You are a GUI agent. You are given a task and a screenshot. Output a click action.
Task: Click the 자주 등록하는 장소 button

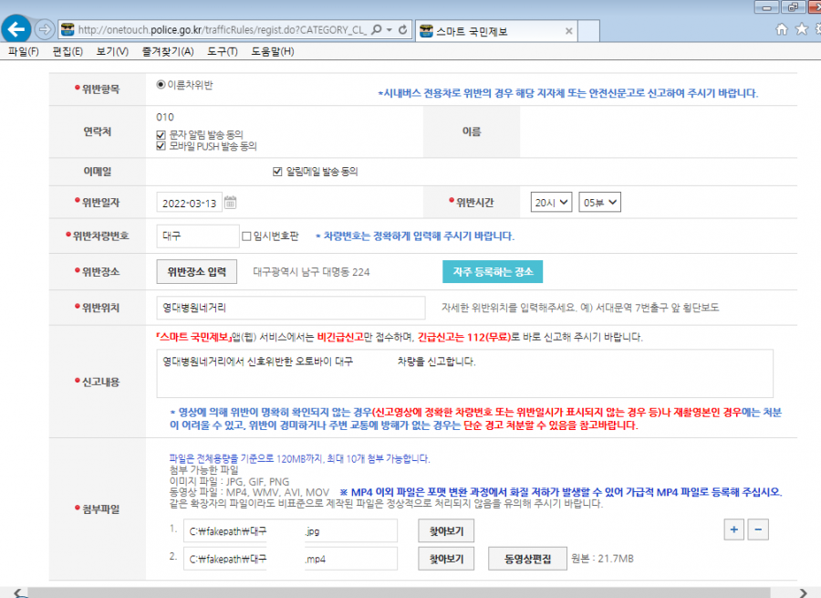pos(493,271)
